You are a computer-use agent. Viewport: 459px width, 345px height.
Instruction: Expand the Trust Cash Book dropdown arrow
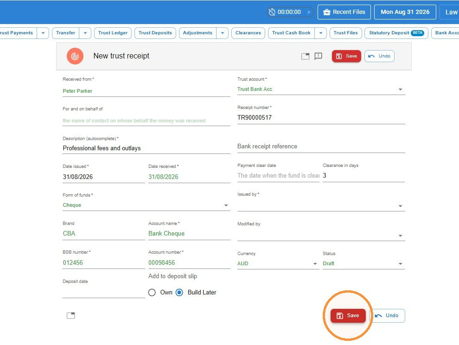[321, 33]
